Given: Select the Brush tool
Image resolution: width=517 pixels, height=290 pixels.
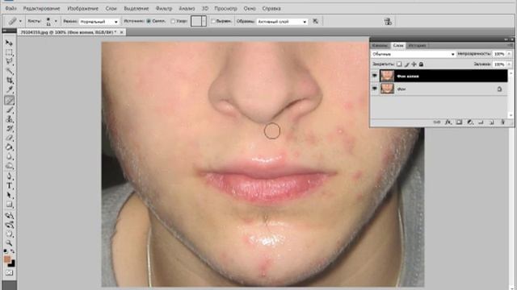Looking at the screenshot, I should pyautogui.click(x=9, y=110).
